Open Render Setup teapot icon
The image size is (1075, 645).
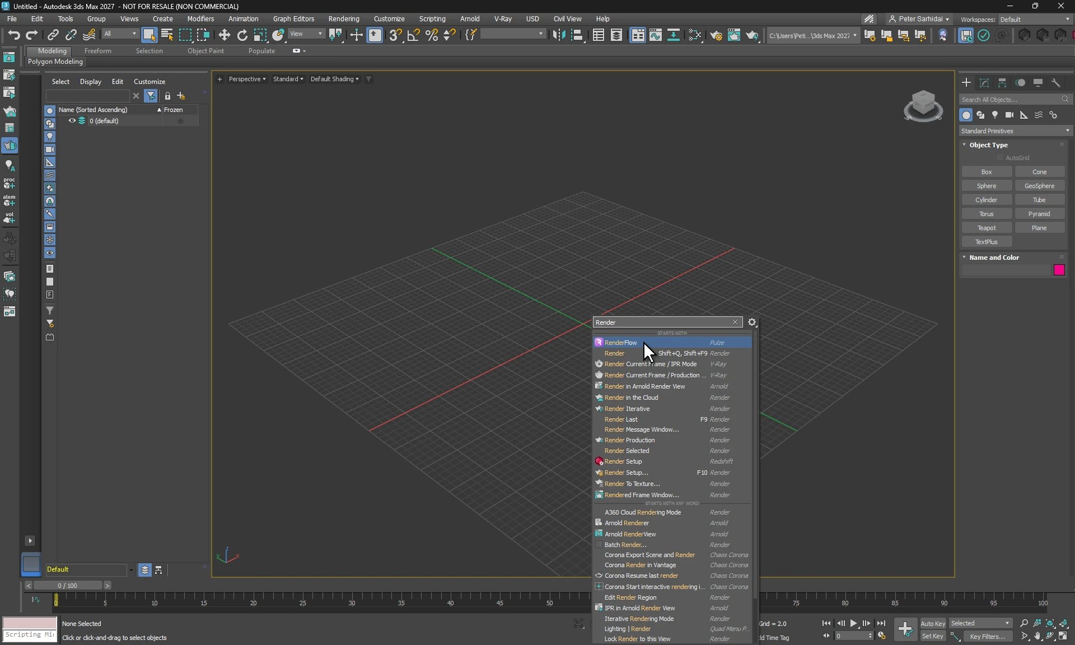coord(716,35)
